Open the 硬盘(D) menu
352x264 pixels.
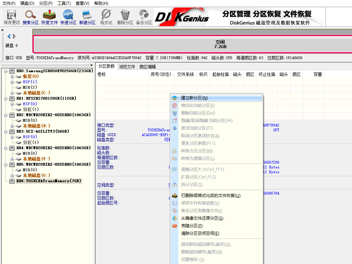(27, 3)
